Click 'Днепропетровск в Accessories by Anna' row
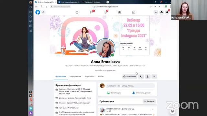 point(73,98)
